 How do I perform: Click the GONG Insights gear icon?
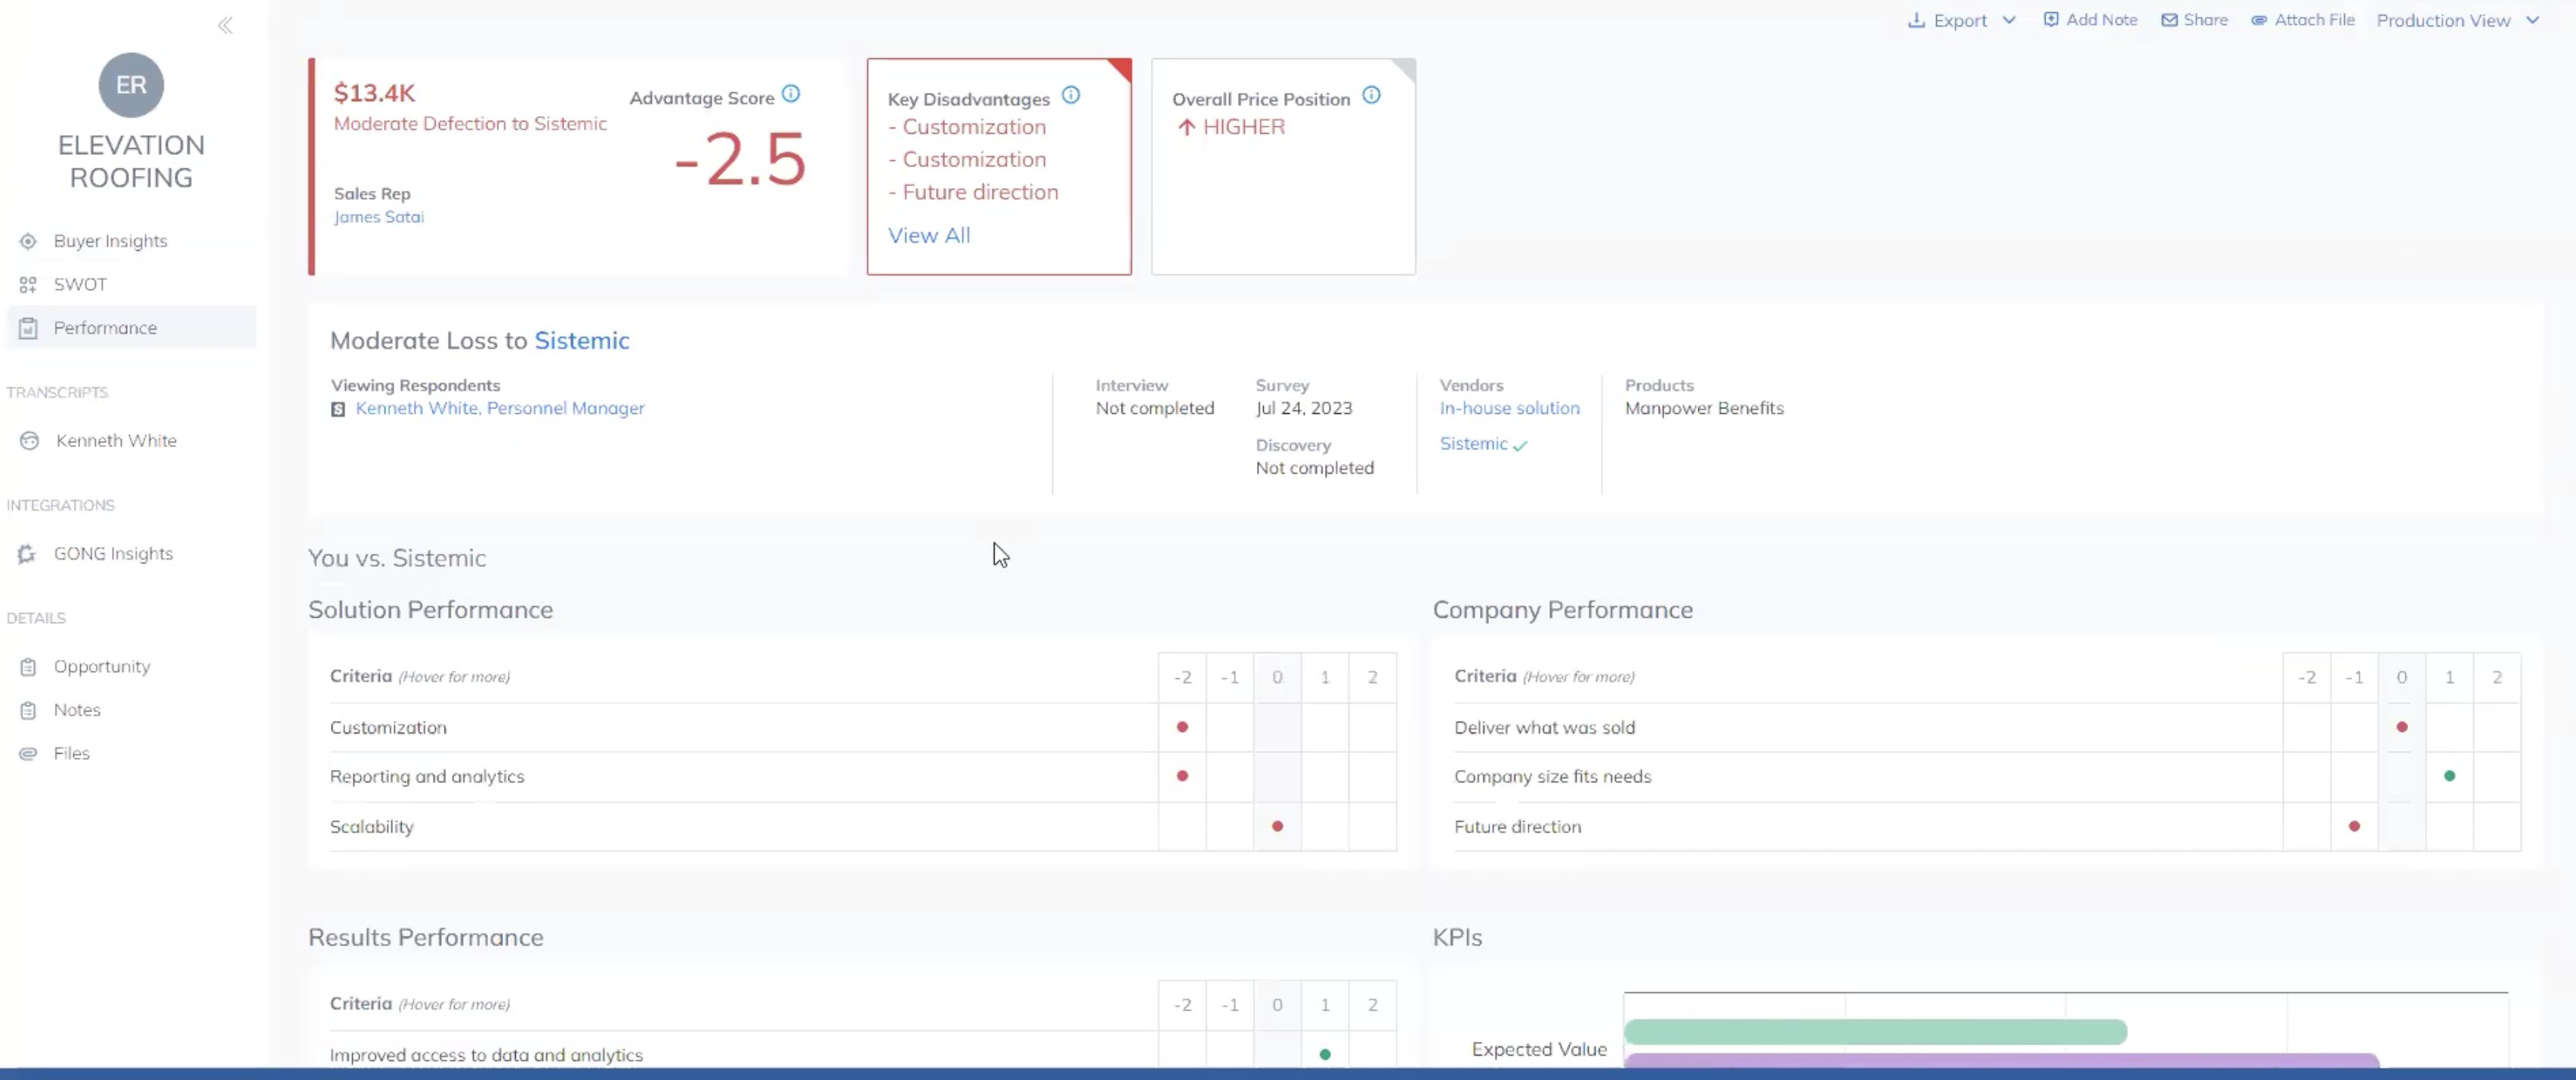pyautogui.click(x=27, y=554)
